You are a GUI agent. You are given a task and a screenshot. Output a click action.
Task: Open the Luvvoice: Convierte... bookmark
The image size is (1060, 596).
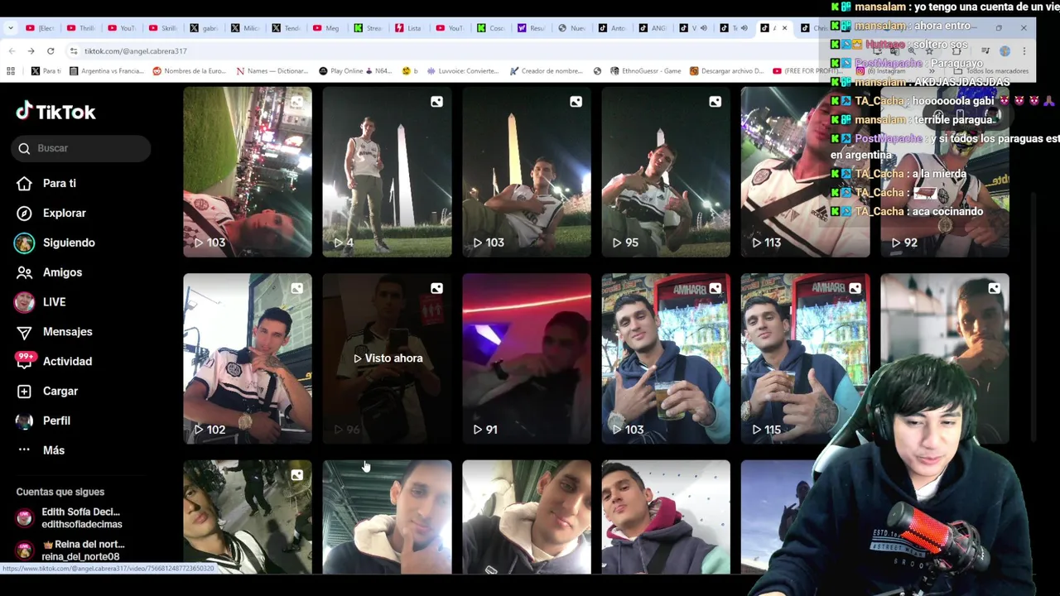463,71
